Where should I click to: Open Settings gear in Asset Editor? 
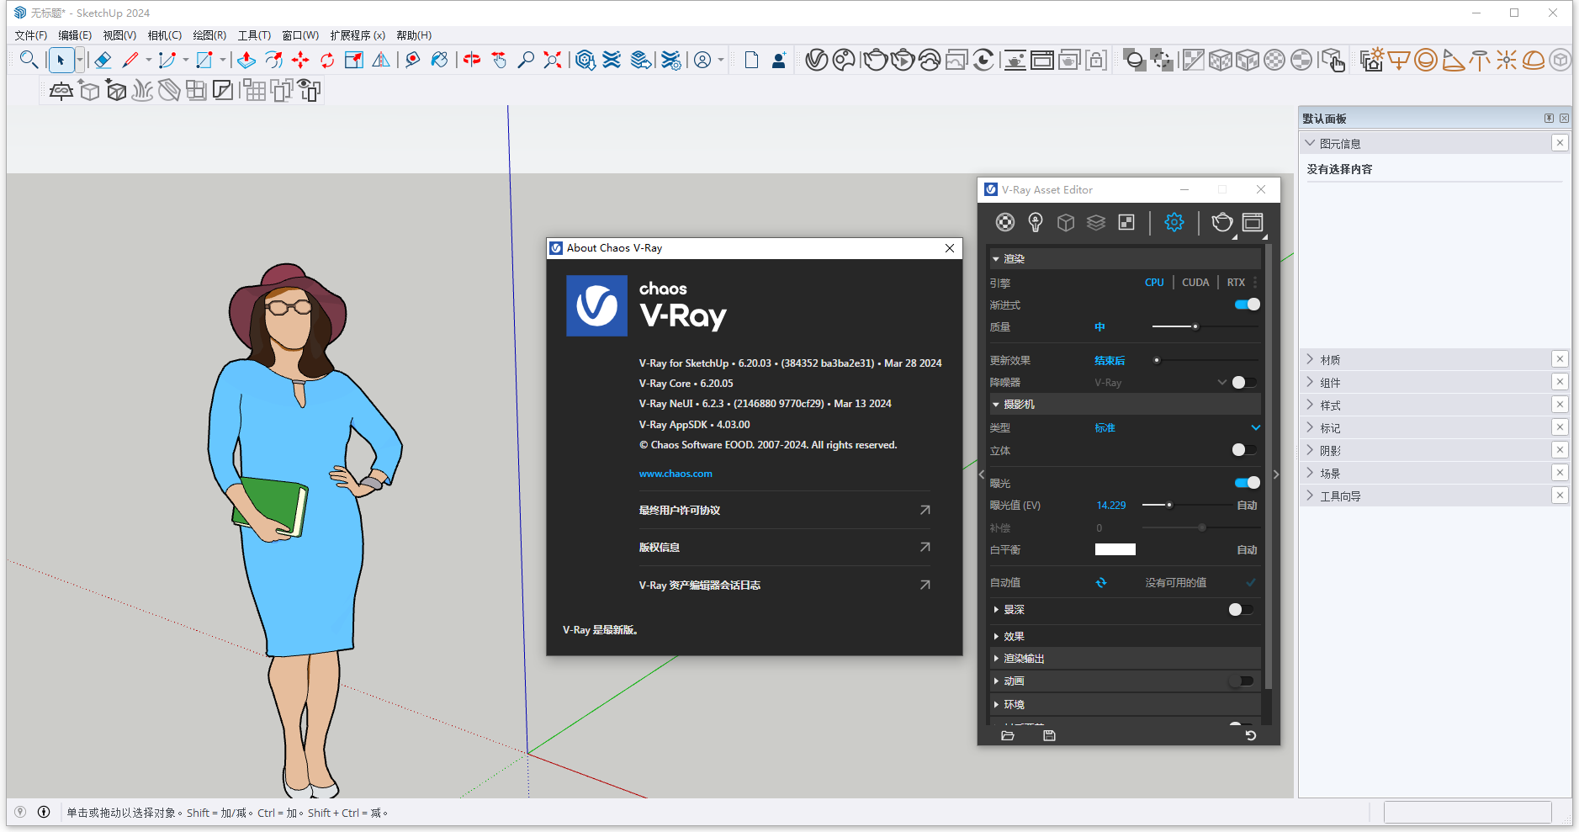[1174, 222]
